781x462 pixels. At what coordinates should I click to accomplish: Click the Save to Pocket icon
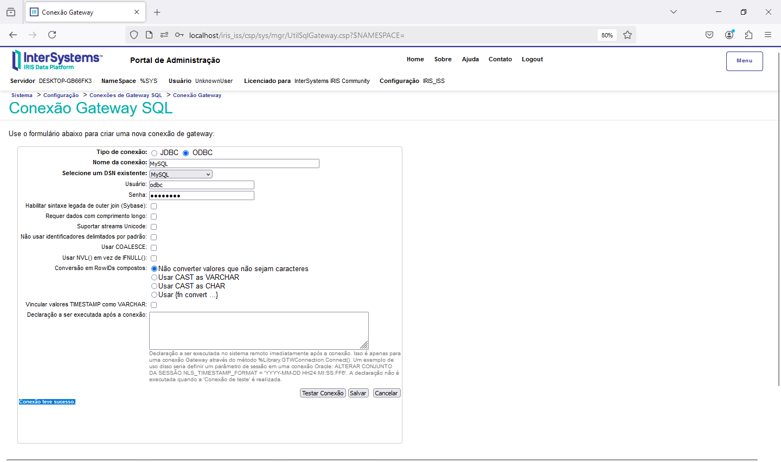709,35
